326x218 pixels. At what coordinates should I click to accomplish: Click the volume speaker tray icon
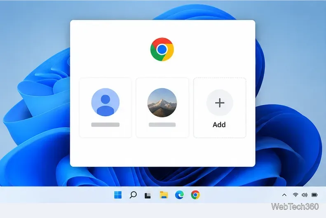coord(305,195)
